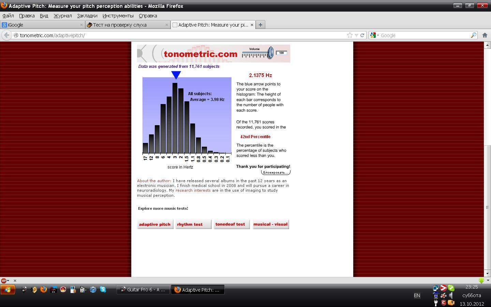Click the taskbar clock showing 23:25
Screen dimensions: 491x307
[x=472, y=287]
